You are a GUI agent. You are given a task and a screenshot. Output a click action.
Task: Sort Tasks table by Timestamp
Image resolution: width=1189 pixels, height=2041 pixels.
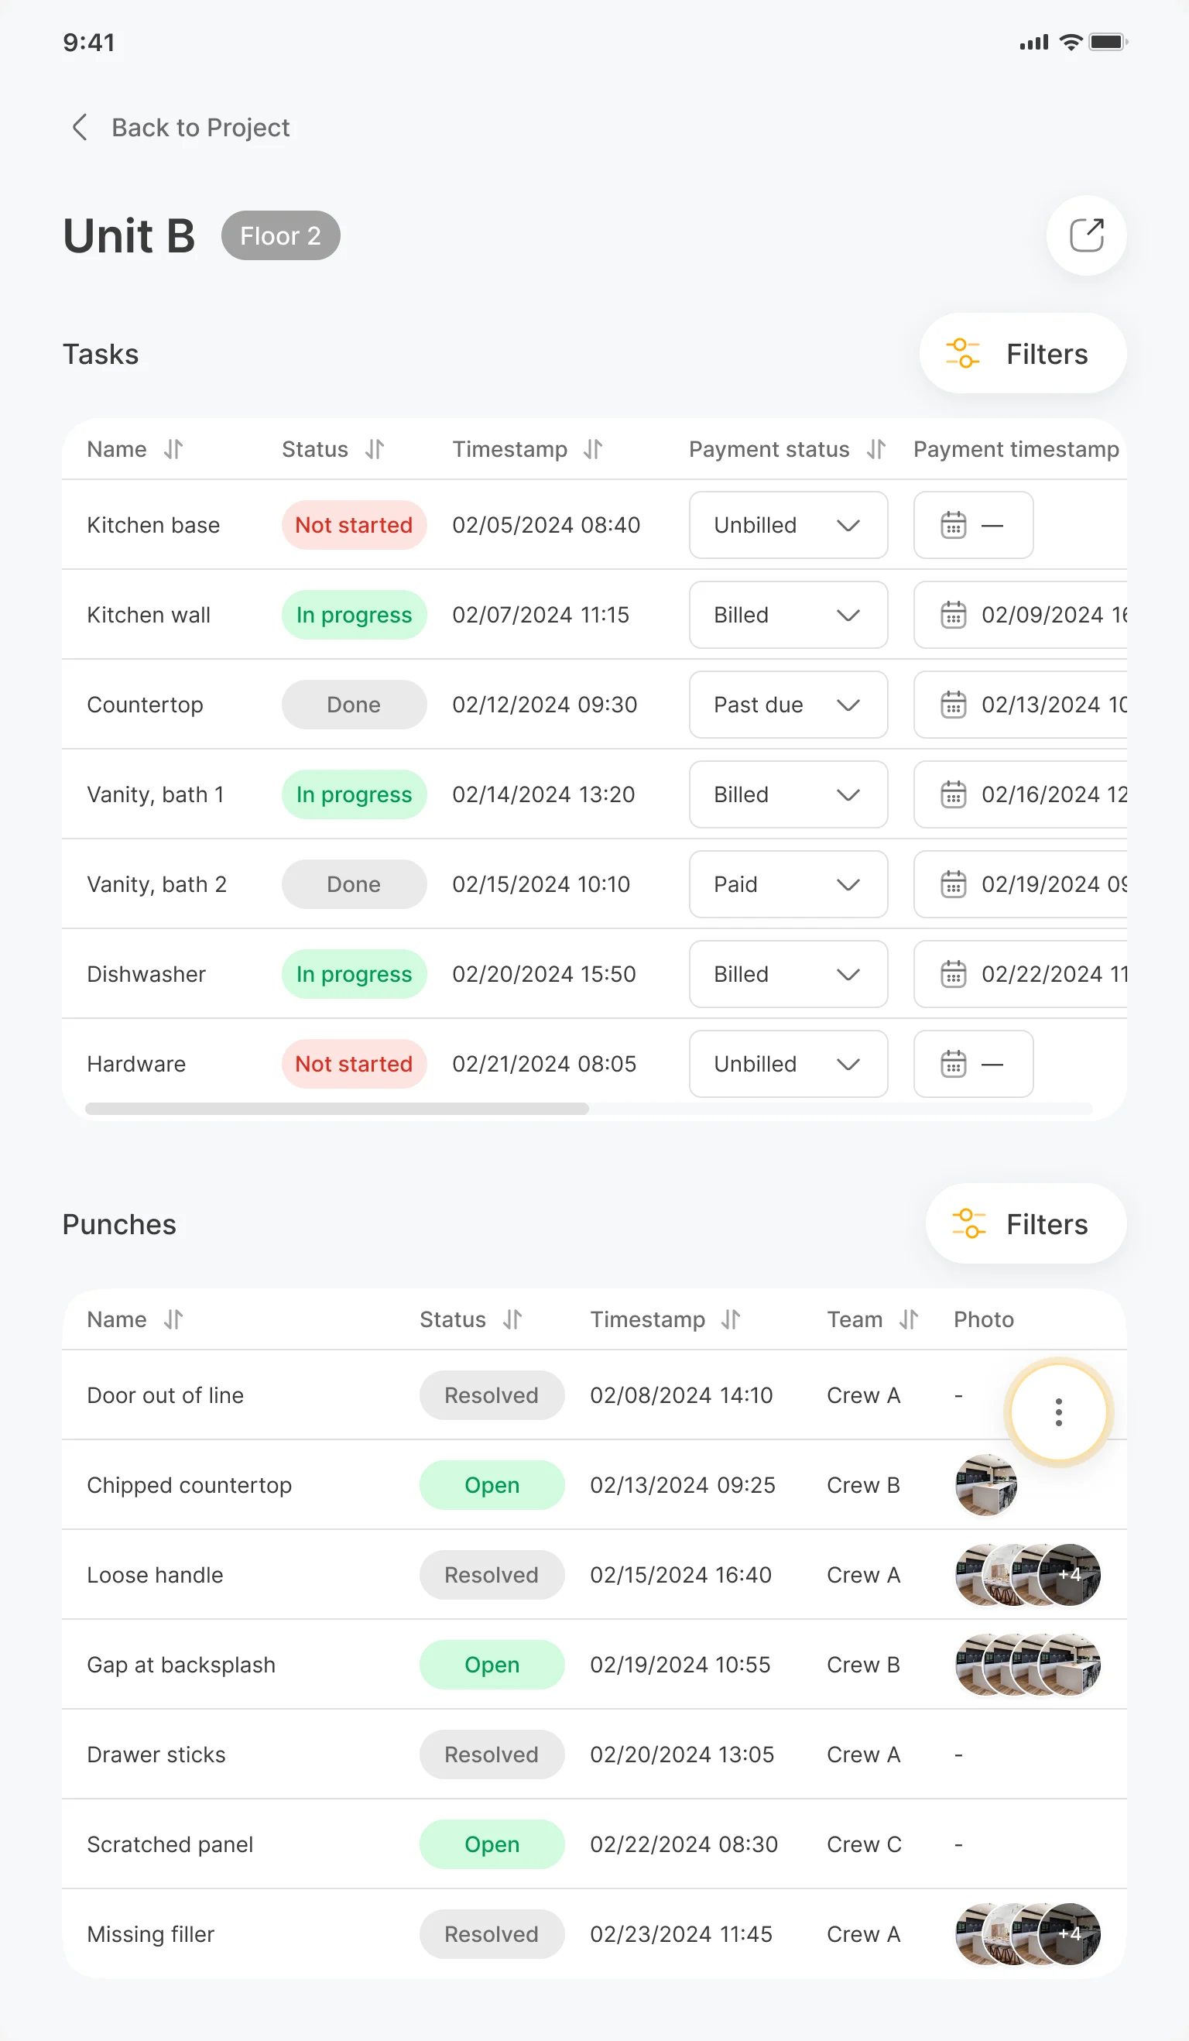(x=593, y=449)
